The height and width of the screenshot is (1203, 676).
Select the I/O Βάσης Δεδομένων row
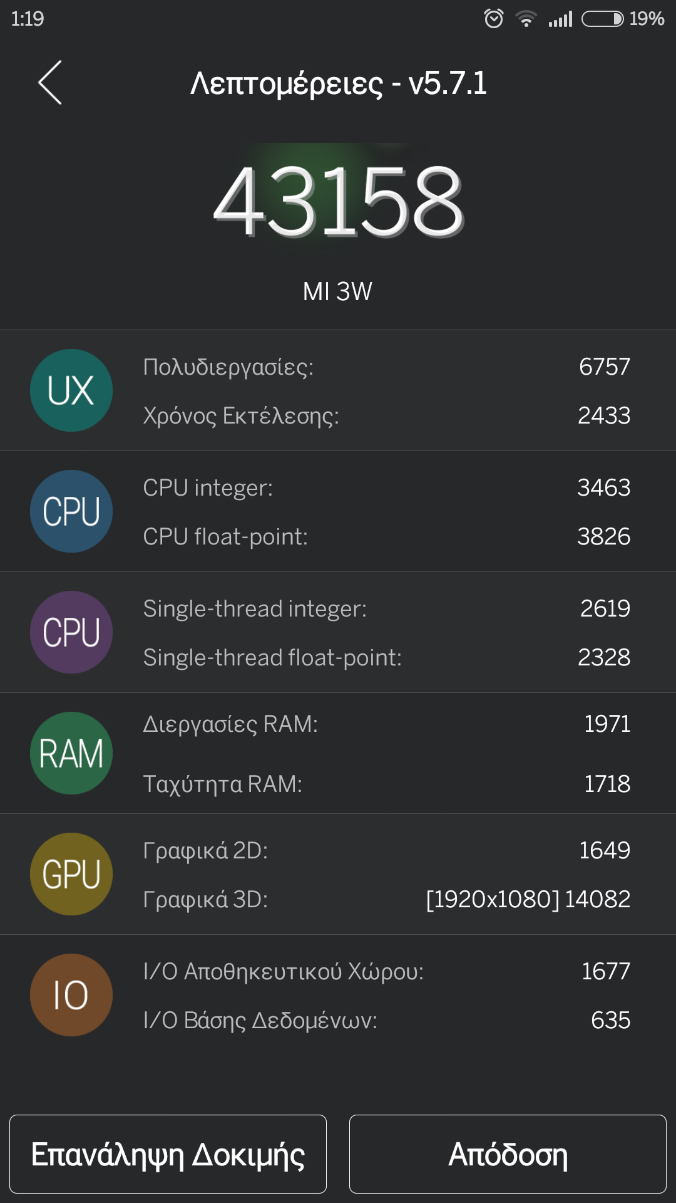(x=386, y=1021)
